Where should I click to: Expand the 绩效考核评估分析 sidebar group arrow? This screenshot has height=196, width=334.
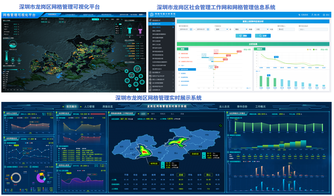pyautogui.click(x=173, y=86)
